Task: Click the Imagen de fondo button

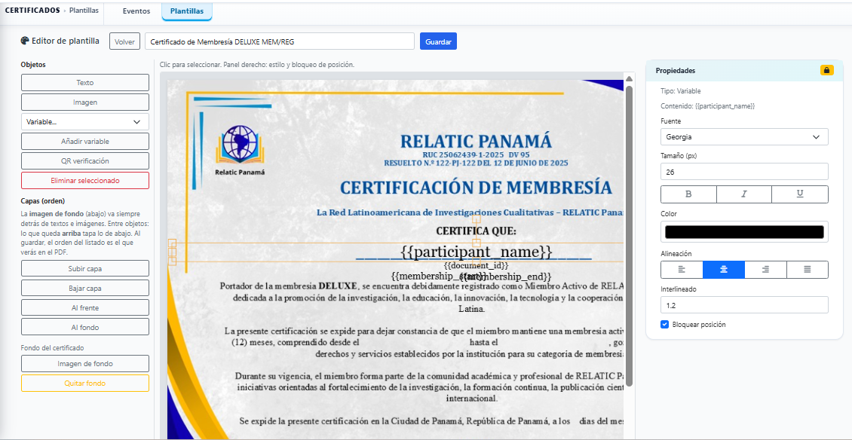Action: pyautogui.click(x=84, y=363)
